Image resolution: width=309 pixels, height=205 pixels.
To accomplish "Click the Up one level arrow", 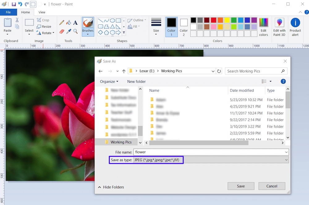I will pos(124,71).
